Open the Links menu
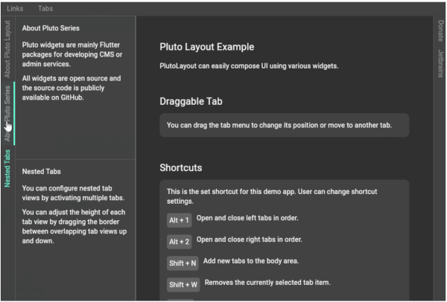This screenshot has height=302, width=447. click(15, 8)
